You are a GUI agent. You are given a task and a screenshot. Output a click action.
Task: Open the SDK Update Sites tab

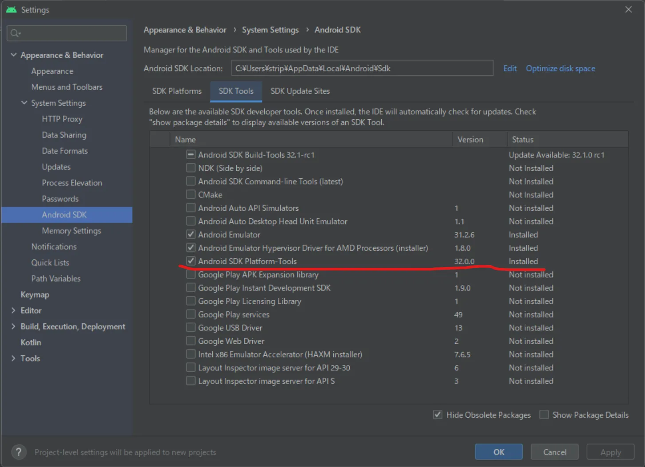tap(300, 91)
